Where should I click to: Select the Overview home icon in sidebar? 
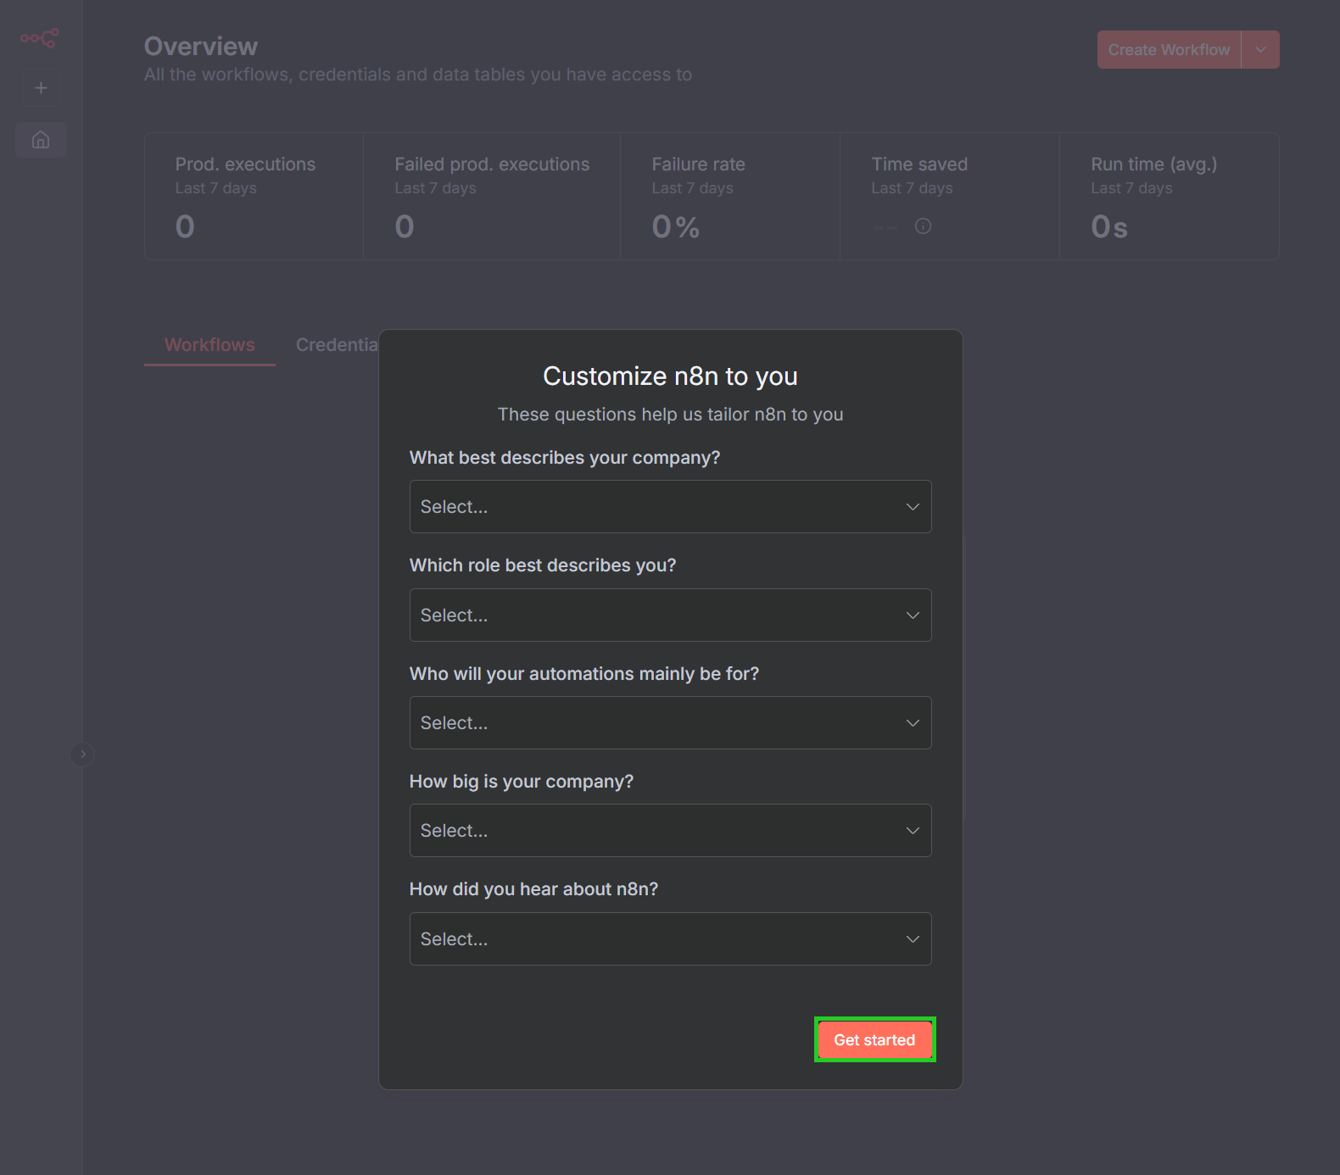click(x=41, y=140)
